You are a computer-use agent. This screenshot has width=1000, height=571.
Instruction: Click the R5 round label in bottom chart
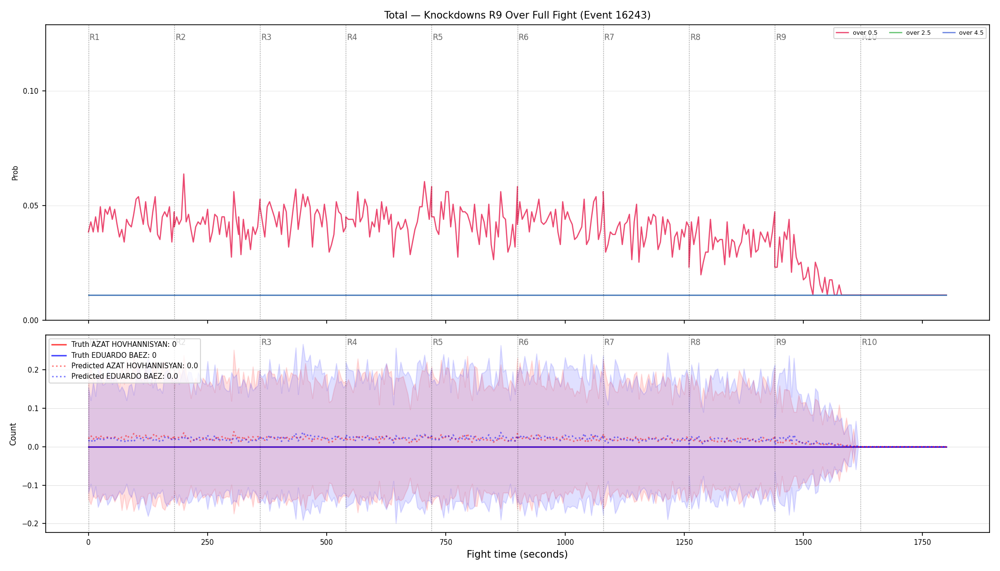click(x=438, y=342)
